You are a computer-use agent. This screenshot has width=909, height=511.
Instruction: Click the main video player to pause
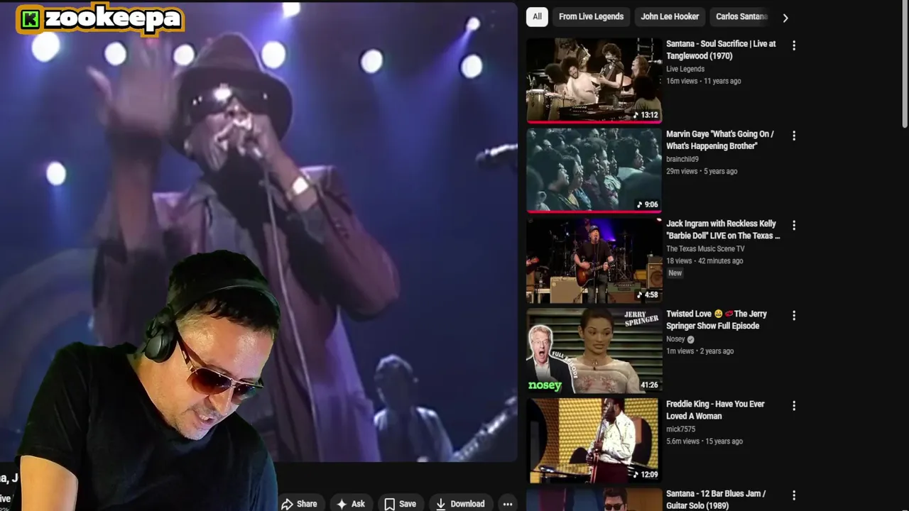258,231
